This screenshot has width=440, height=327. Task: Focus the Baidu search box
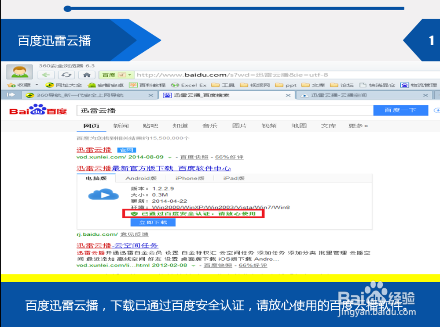coord(225,110)
